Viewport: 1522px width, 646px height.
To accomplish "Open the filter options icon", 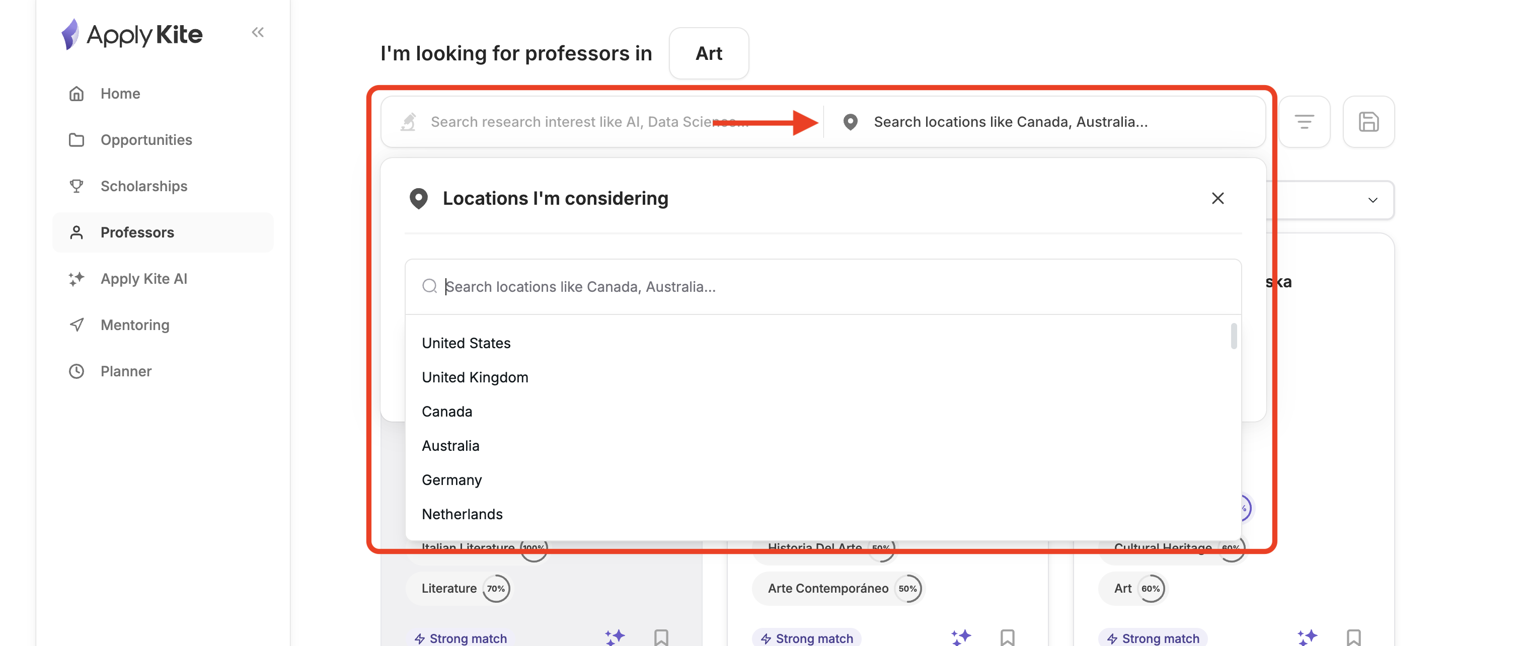I will point(1304,122).
